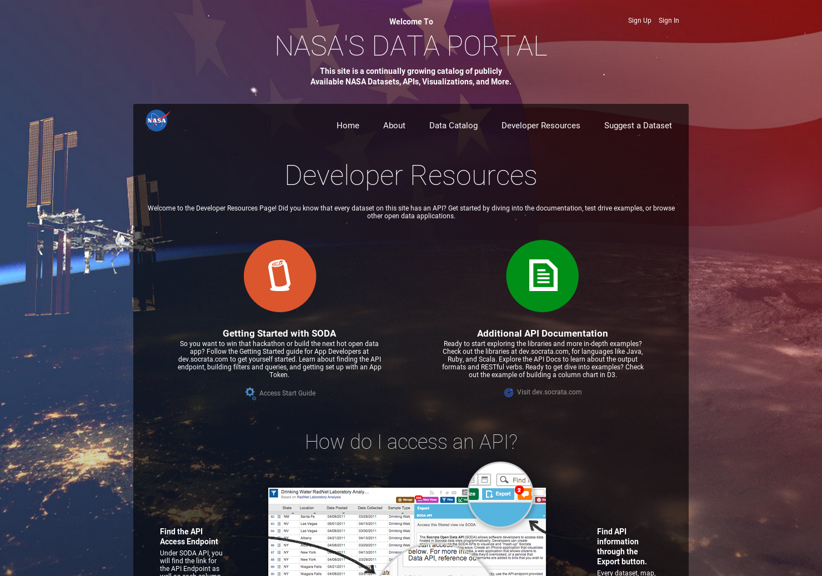
Task: Click the RSS feed icon
Action: pos(432,492)
